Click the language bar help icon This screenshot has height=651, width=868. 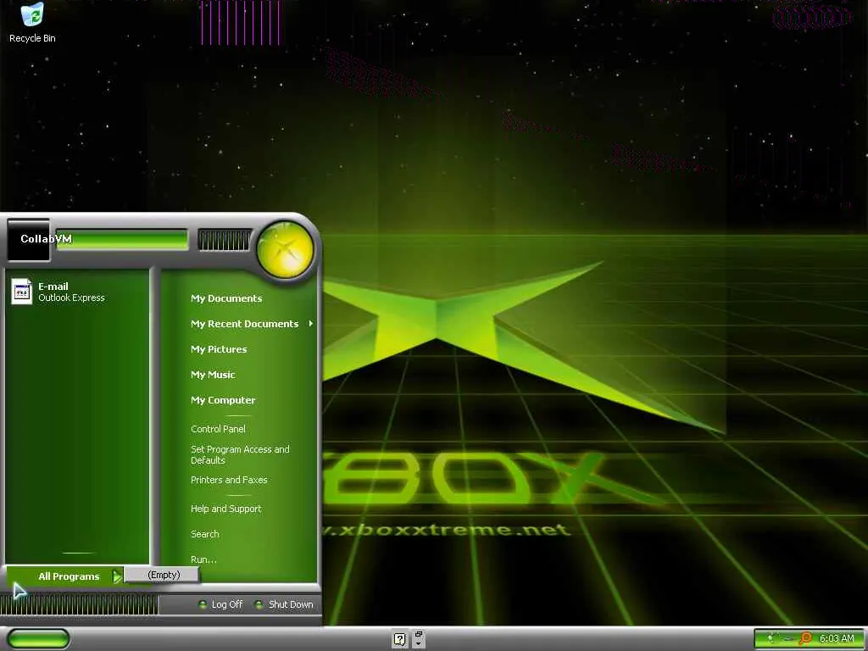coord(400,640)
